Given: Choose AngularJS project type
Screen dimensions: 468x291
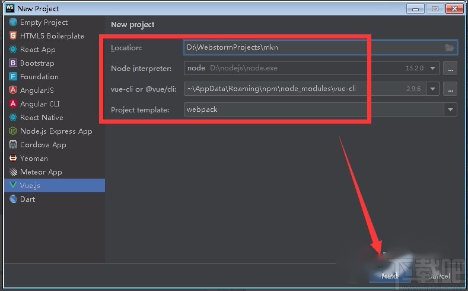Looking at the screenshot, I should pos(55,90).
